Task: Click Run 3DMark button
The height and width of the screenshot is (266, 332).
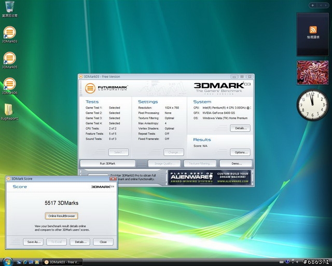Action: tap(107, 164)
